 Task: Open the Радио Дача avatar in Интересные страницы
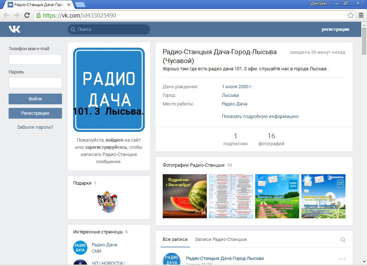point(80,247)
